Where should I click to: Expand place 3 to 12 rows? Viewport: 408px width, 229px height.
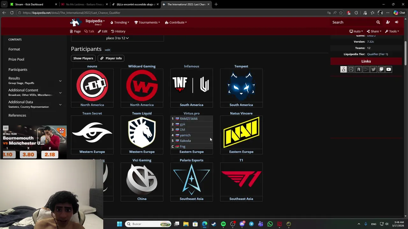pyautogui.click(x=117, y=38)
